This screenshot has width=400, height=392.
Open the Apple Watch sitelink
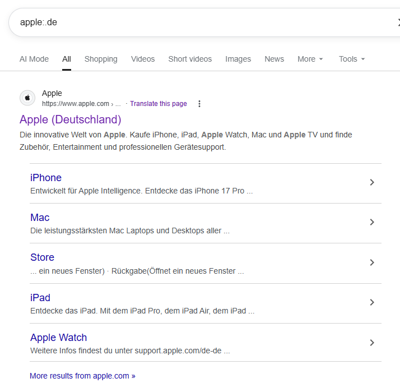[59, 338]
